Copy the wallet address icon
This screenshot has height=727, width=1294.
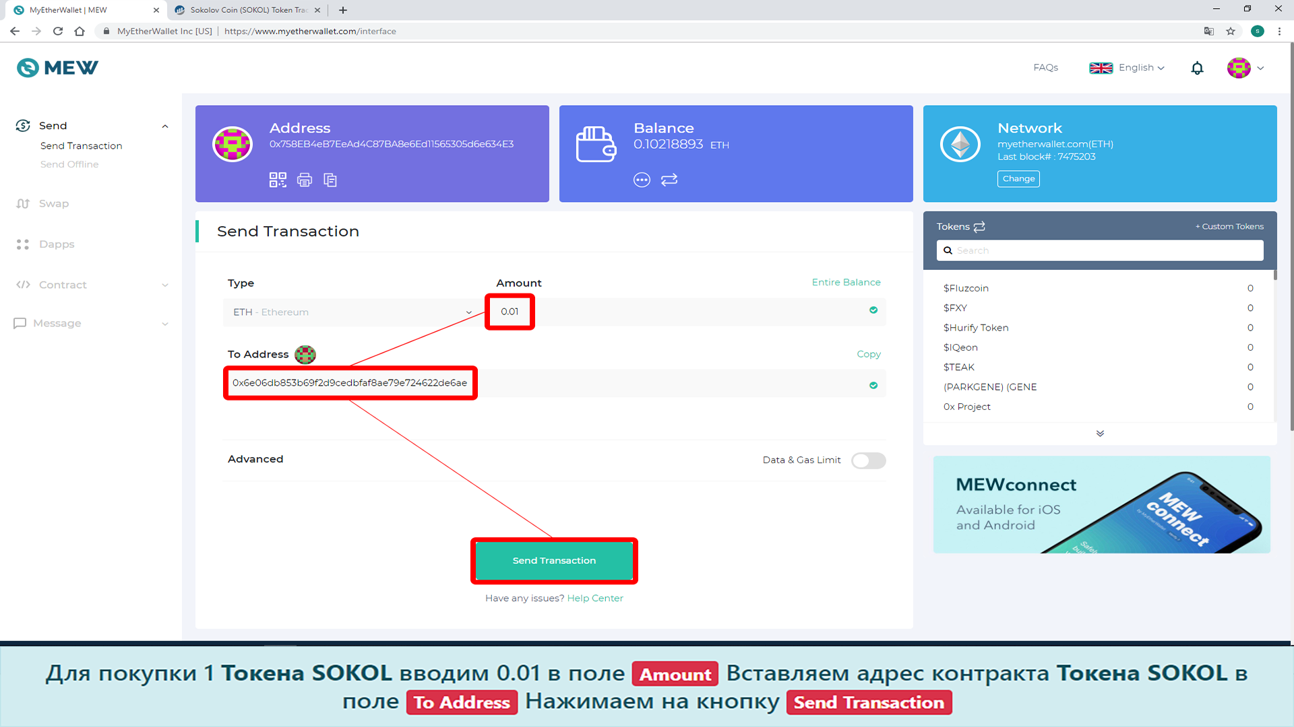point(330,180)
